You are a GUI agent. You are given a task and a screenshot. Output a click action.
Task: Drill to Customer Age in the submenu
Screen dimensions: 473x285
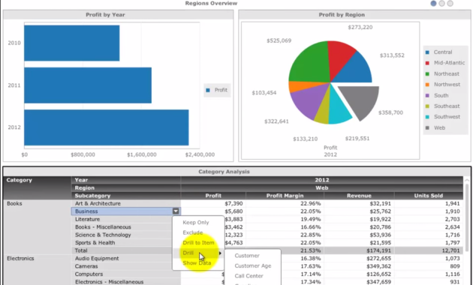tap(253, 265)
